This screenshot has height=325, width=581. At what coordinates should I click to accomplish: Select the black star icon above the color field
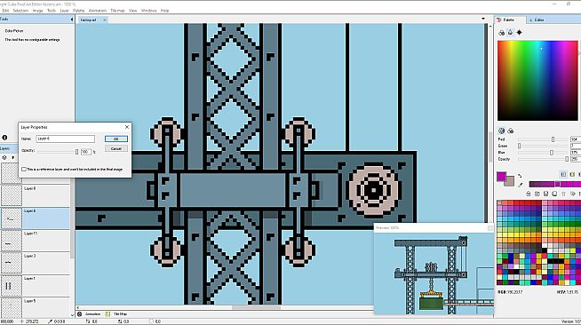519,33
